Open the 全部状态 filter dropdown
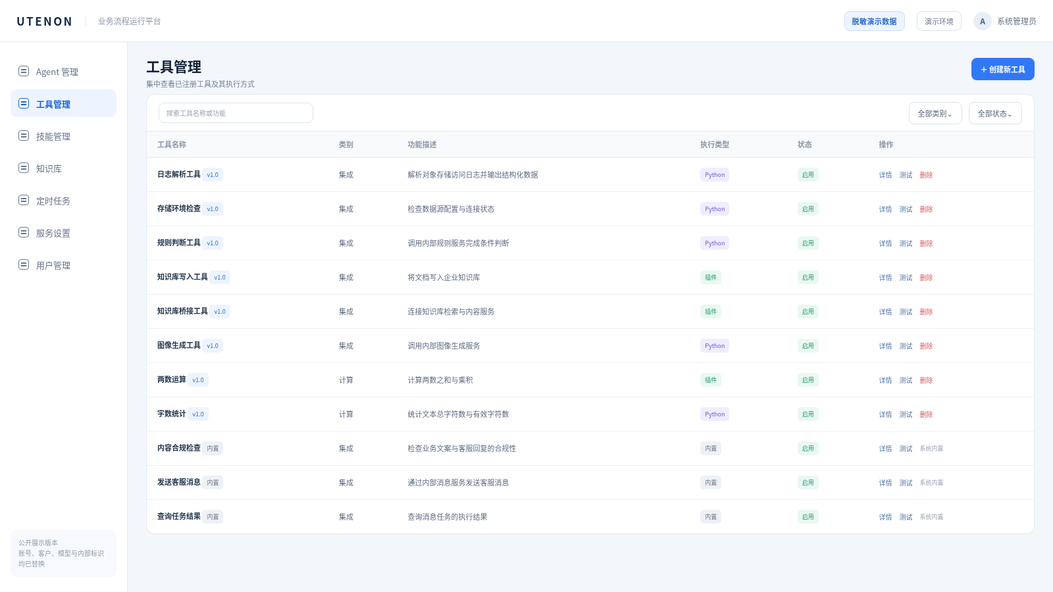Viewport: 1053px width, 592px height. (995, 113)
